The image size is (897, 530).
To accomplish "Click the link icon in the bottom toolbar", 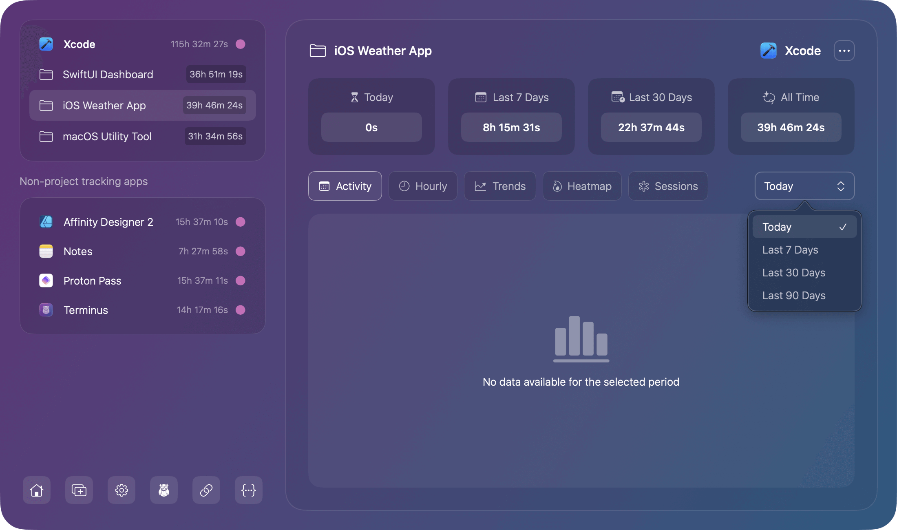I will 206,490.
